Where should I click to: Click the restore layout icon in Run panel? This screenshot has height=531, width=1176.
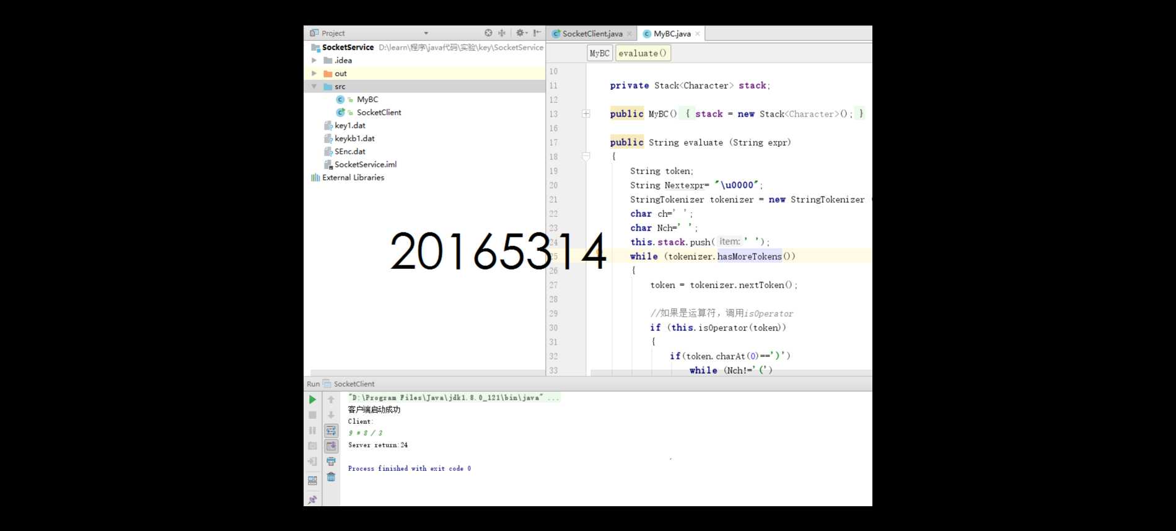(313, 480)
